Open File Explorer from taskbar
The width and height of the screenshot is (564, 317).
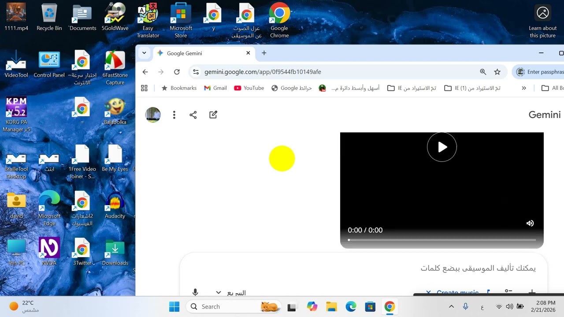[331, 306]
